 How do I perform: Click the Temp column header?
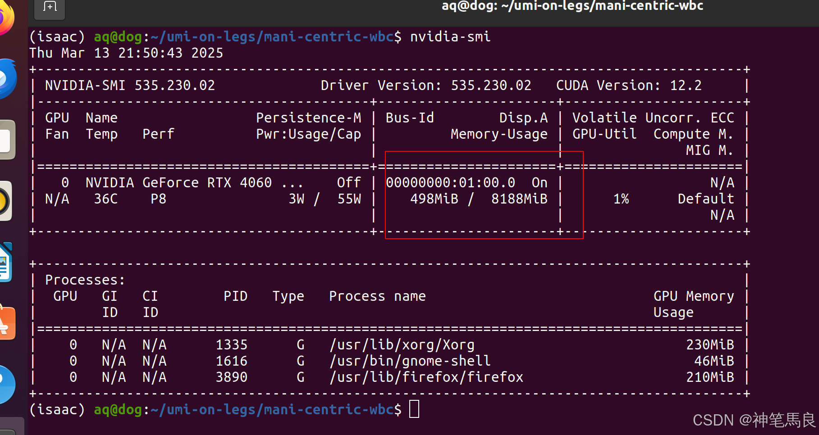102,134
